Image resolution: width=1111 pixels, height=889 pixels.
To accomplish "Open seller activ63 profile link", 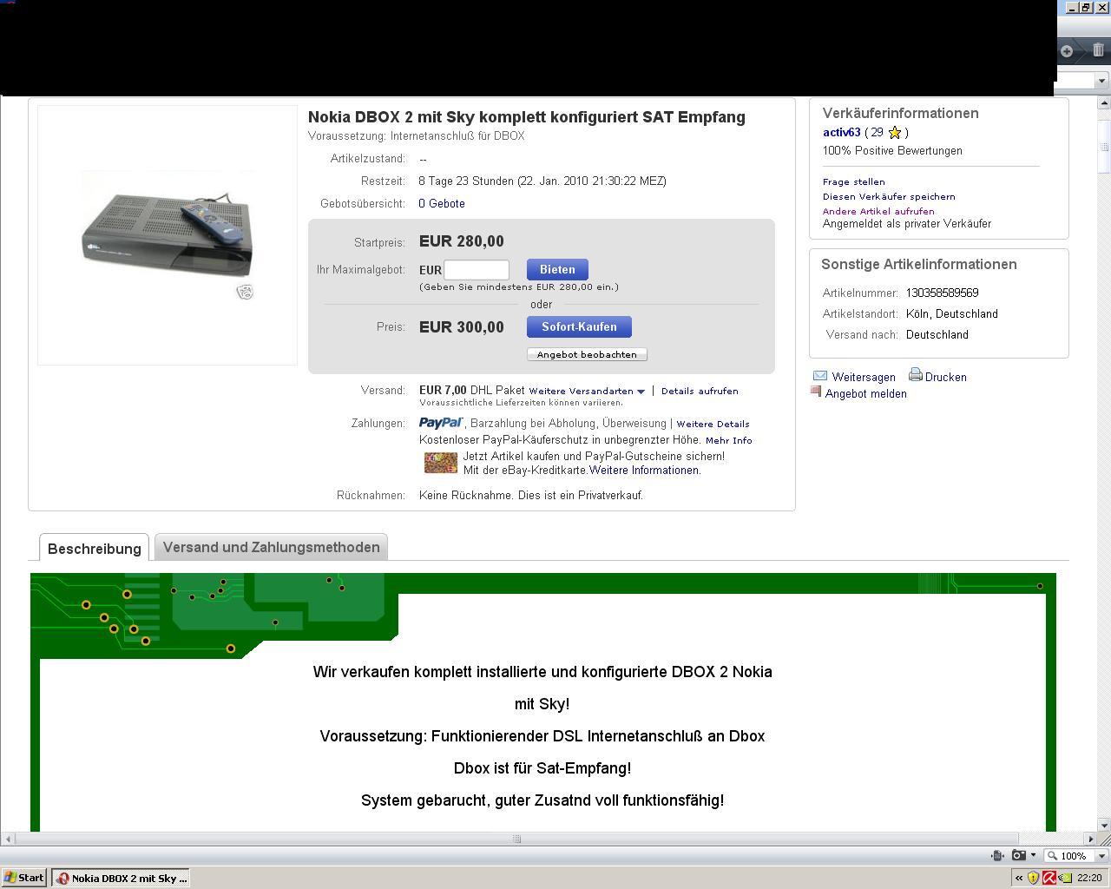I will point(841,133).
